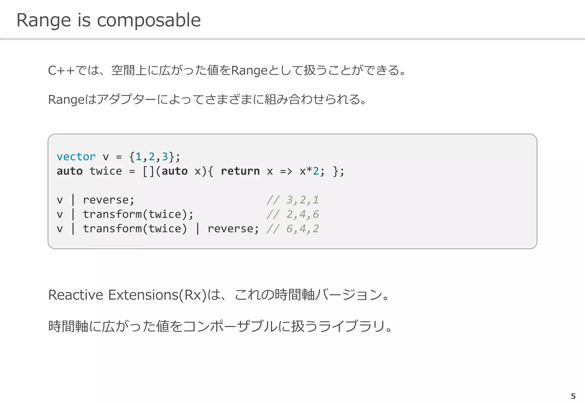This screenshot has width=585, height=405.
Task: Click the word "twice" in the lambda declaration
Action: (x=106, y=171)
